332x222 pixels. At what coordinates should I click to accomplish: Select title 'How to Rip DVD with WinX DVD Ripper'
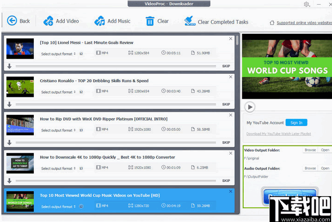point(104,119)
